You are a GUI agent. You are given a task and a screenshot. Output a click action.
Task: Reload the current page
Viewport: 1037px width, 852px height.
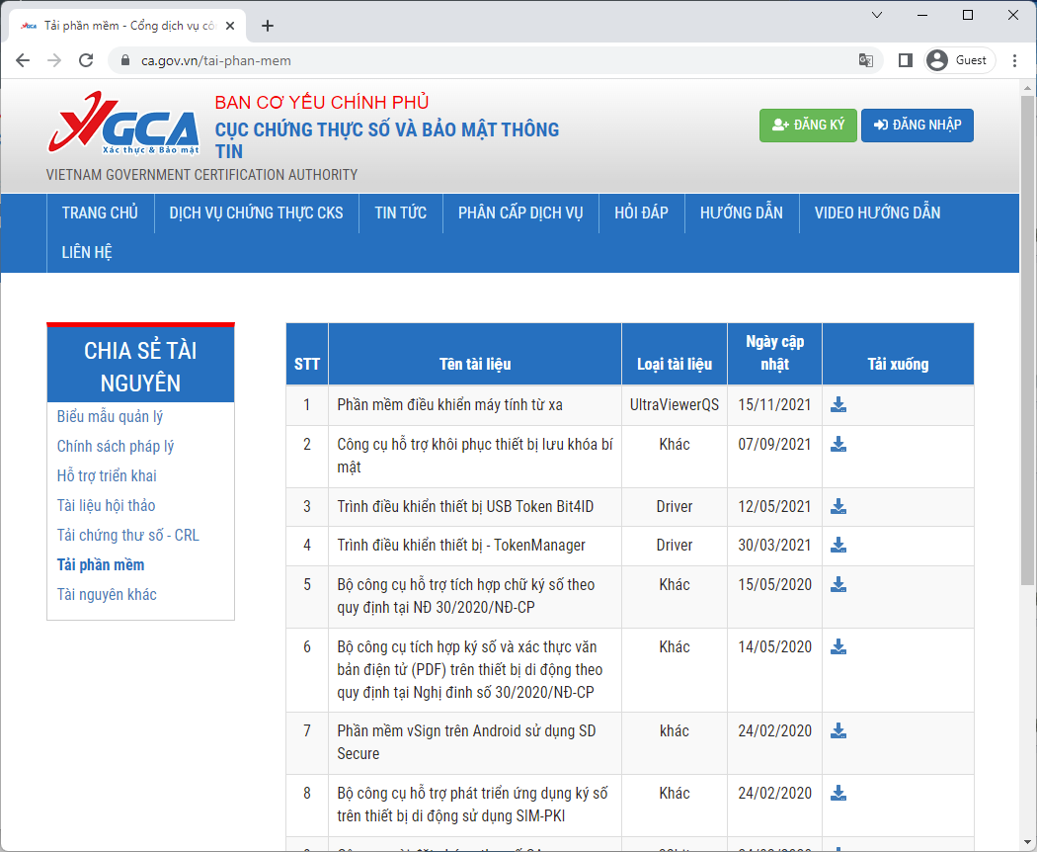(85, 59)
